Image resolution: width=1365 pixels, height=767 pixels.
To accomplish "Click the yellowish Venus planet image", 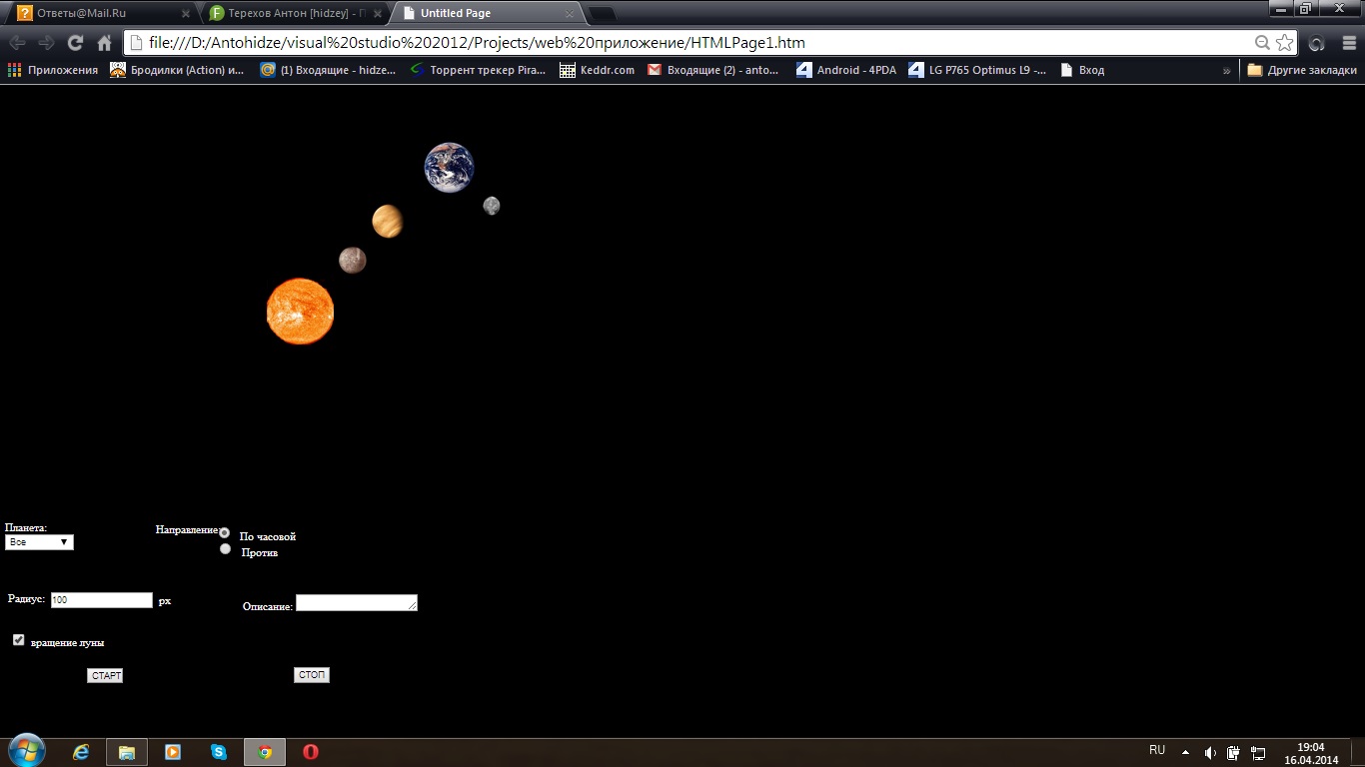I will click(x=388, y=222).
